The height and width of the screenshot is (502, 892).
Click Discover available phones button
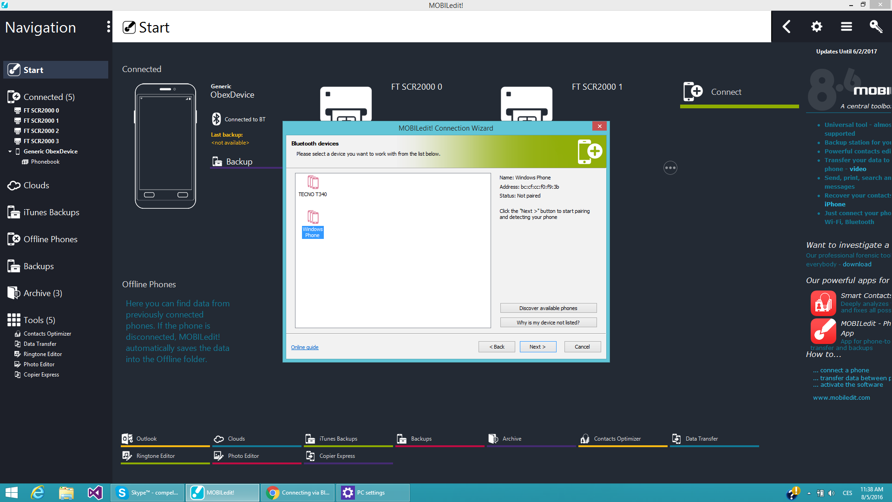548,308
